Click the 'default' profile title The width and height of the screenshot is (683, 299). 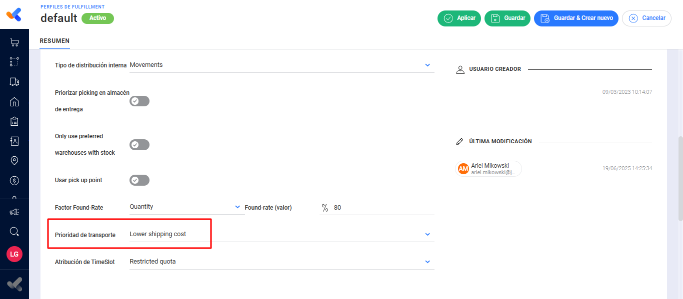[x=59, y=18]
